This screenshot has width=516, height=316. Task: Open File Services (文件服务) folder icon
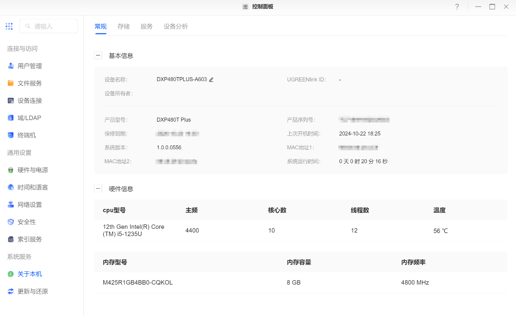coord(11,83)
